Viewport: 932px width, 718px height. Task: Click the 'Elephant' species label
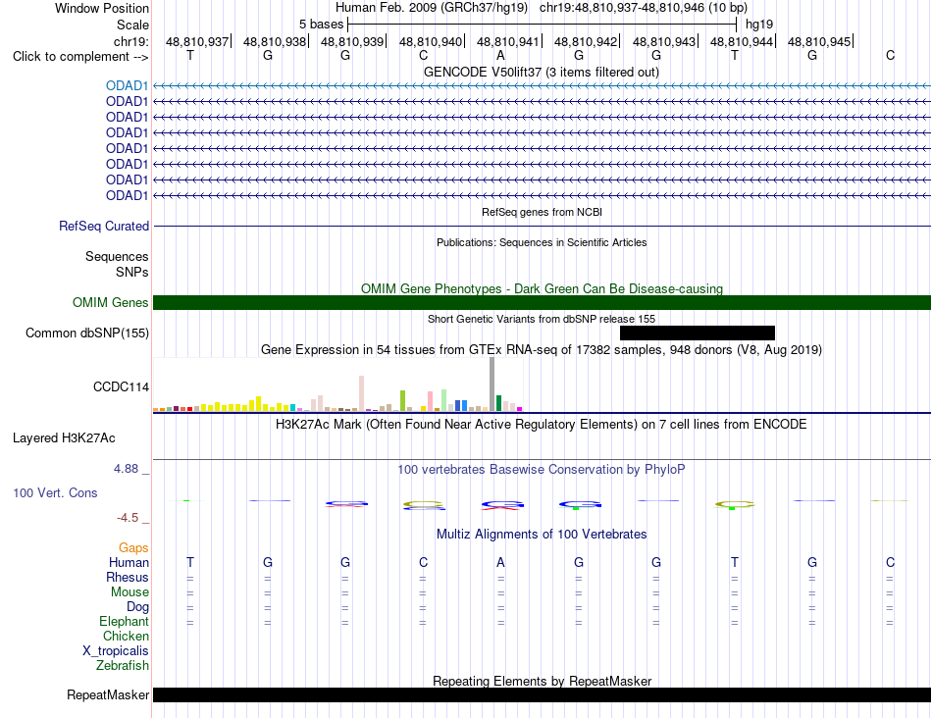tap(124, 621)
